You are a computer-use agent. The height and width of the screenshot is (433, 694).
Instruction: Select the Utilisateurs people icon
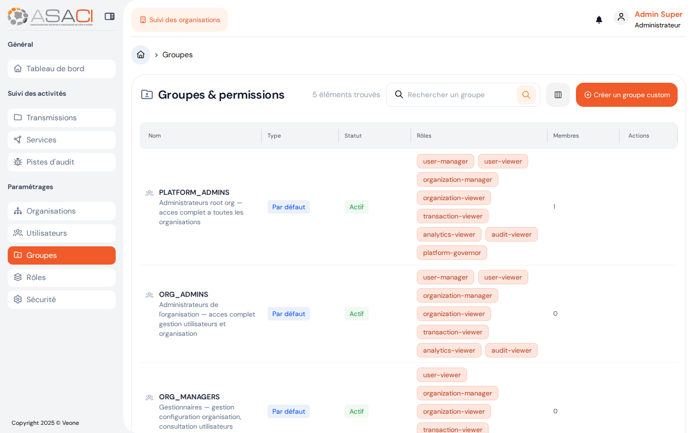(18, 233)
